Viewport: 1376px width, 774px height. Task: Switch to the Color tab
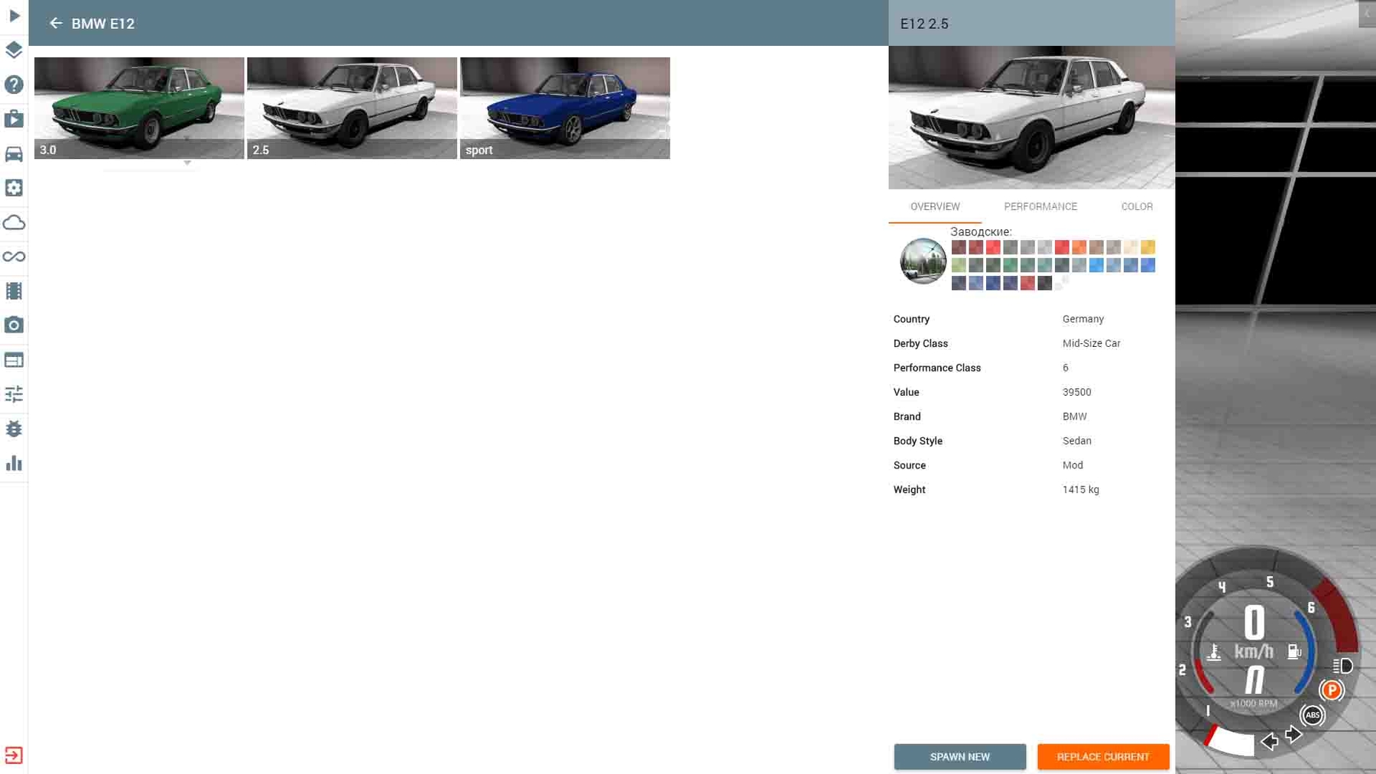(1137, 206)
